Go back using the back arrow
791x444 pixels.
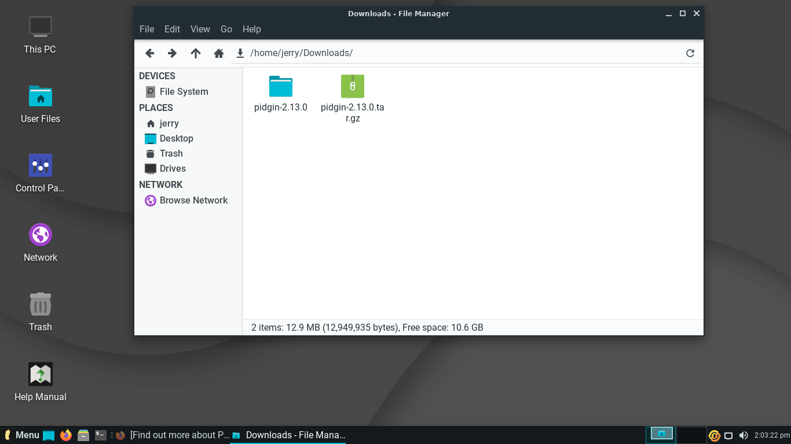tap(149, 53)
